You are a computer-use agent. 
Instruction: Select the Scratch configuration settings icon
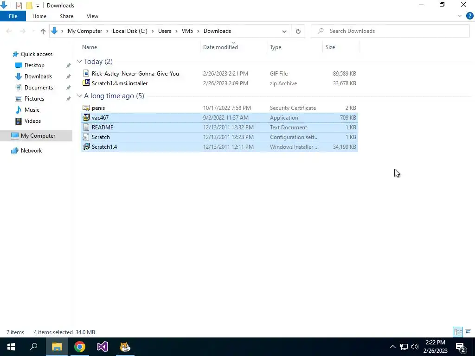(x=86, y=137)
